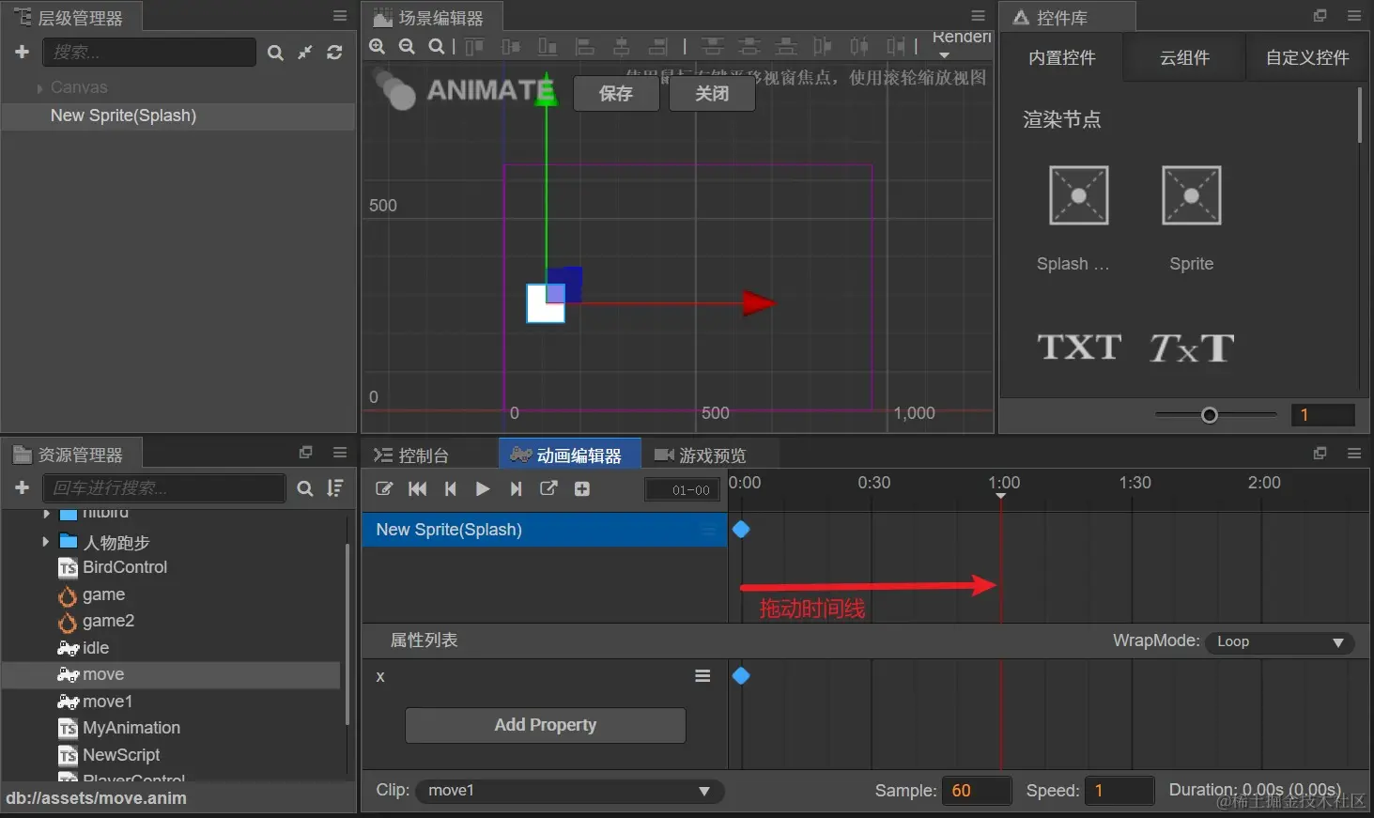This screenshot has width=1374, height=818.
Task: Align selected nodes to horizontal center
Action: [x=622, y=46]
